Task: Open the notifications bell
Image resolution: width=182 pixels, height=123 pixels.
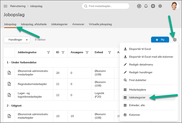Action: coord(146,6)
